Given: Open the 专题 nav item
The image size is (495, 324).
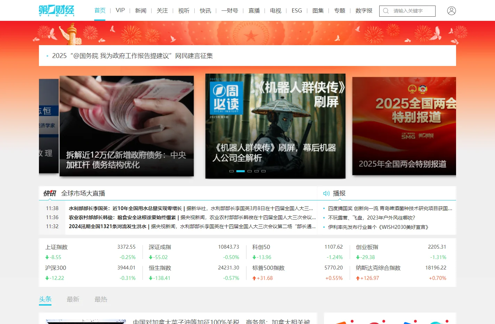Looking at the screenshot, I should click(340, 10).
